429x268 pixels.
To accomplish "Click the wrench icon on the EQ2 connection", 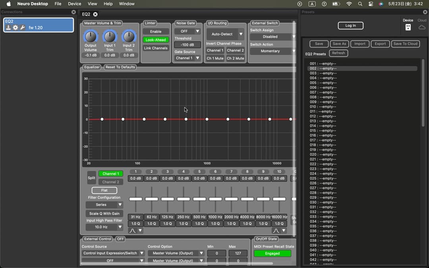I will click(x=22, y=27).
